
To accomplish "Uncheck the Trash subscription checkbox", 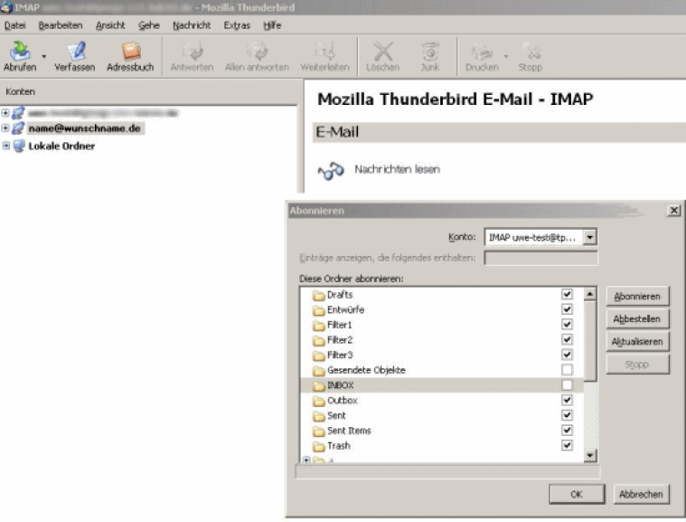I will point(567,445).
